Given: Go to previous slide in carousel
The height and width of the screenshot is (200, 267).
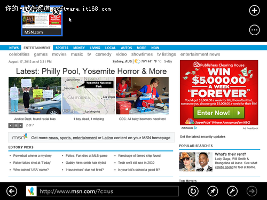Looking at the screenshot, I should (11, 126).
